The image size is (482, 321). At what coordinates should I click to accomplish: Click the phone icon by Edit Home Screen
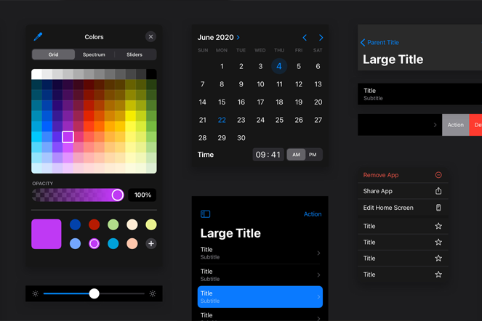click(438, 208)
